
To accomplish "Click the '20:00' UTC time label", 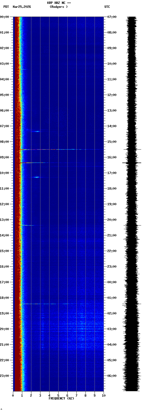I will (112, 220).
